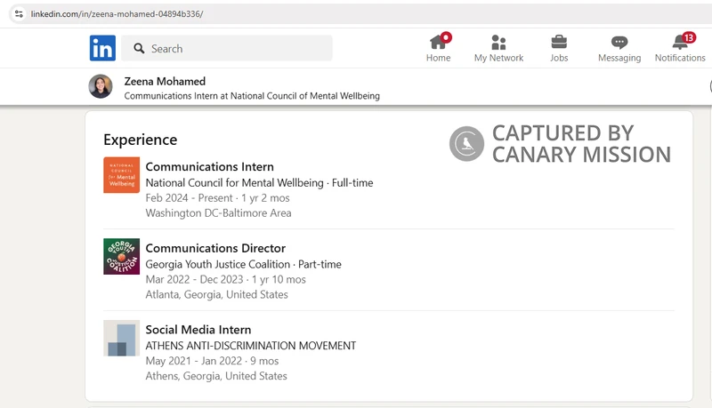Click 'May 2021 - Jan 2022 · 9 mos'
The width and height of the screenshot is (712, 408).
(212, 361)
